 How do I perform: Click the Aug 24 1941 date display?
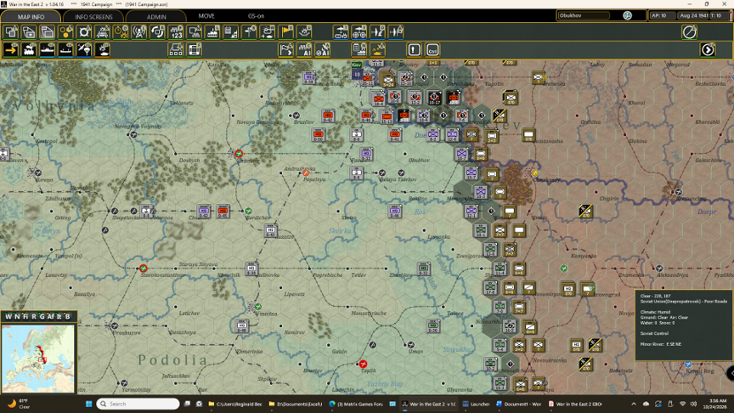point(694,15)
